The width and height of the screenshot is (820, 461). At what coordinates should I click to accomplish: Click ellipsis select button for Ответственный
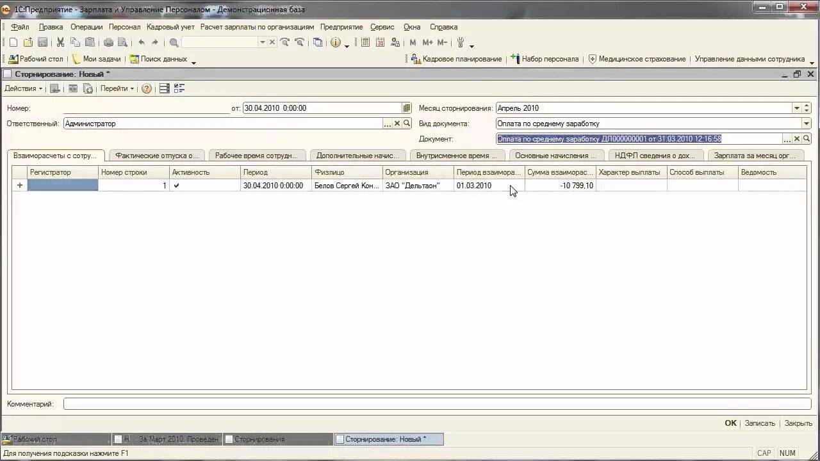388,124
